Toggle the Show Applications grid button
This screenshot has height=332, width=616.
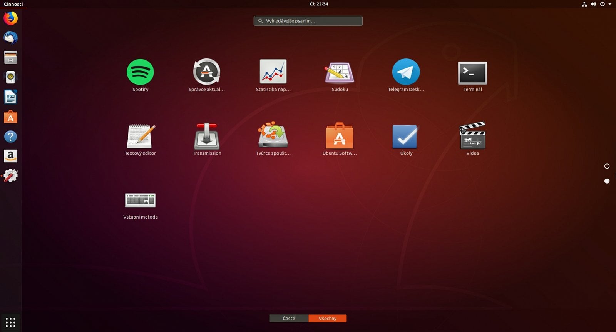coord(10,322)
